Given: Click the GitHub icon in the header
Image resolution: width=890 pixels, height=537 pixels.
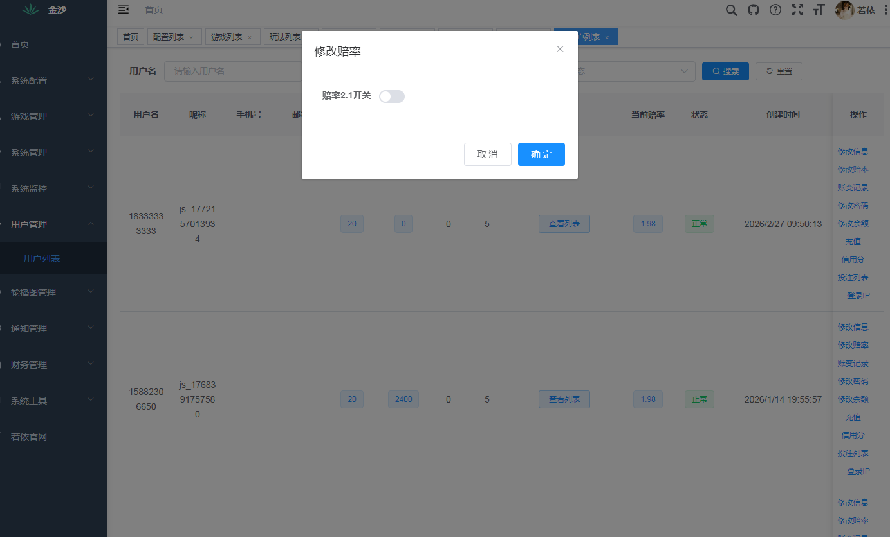Looking at the screenshot, I should click(753, 10).
